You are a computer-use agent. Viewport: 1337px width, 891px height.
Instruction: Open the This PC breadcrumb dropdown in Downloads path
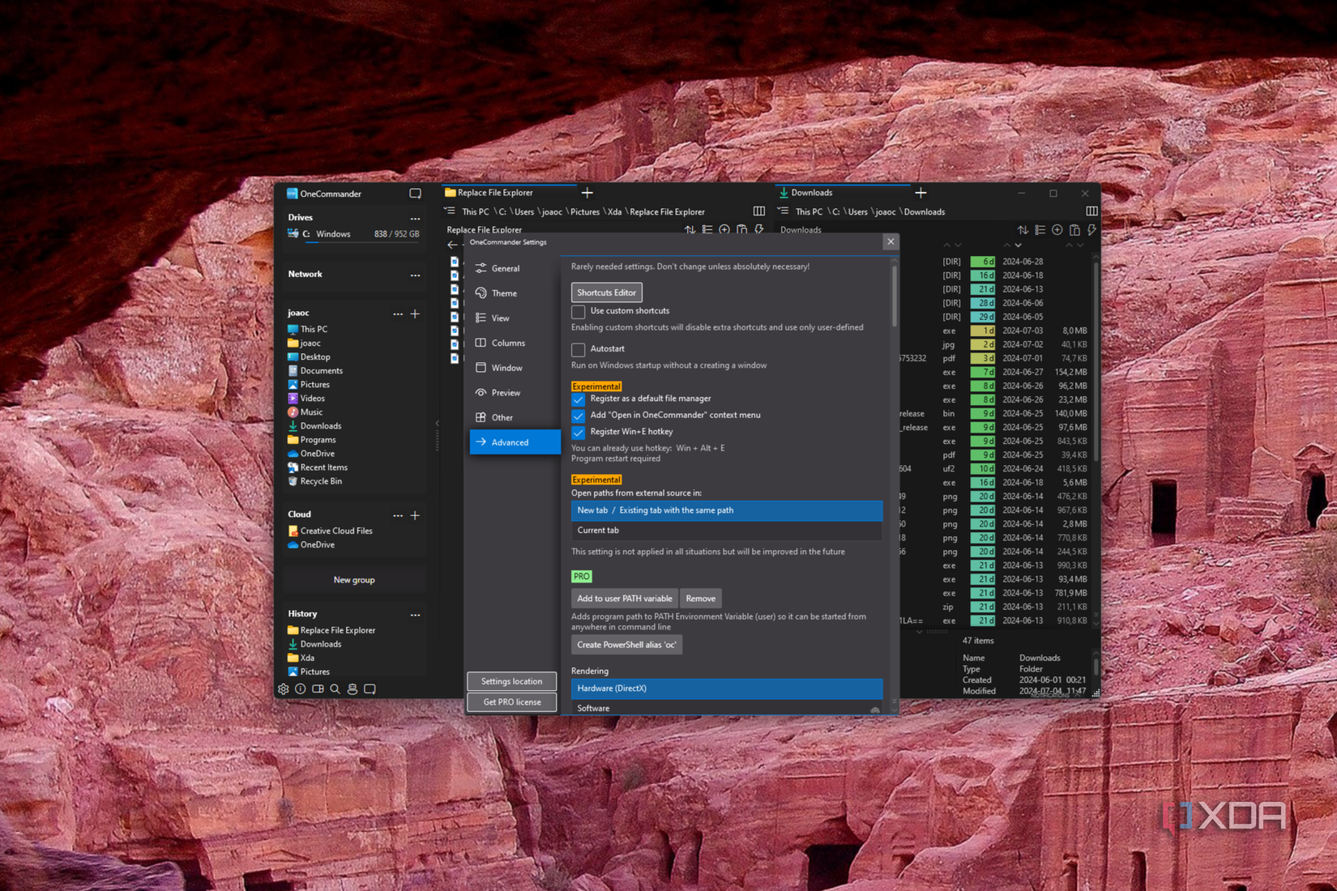tap(809, 211)
